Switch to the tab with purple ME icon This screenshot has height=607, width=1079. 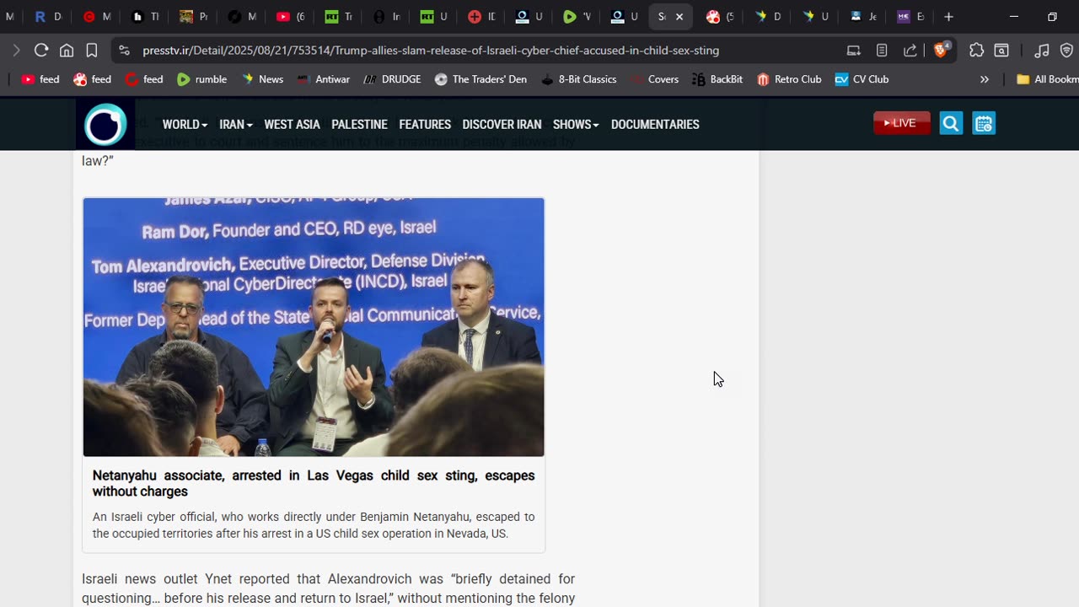click(x=910, y=17)
